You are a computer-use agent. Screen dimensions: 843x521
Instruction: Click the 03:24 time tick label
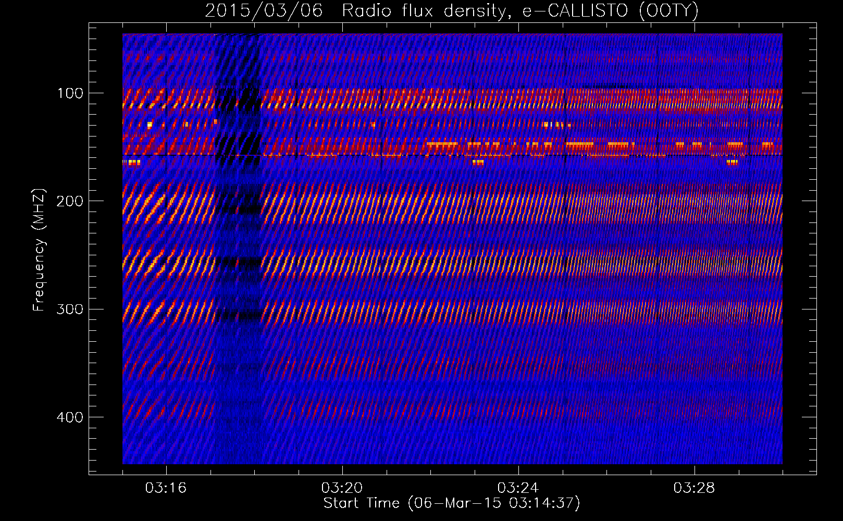[518, 488]
